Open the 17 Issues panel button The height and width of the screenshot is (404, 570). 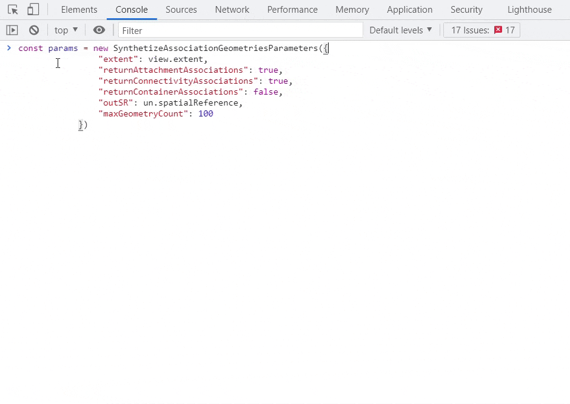coord(481,30)
